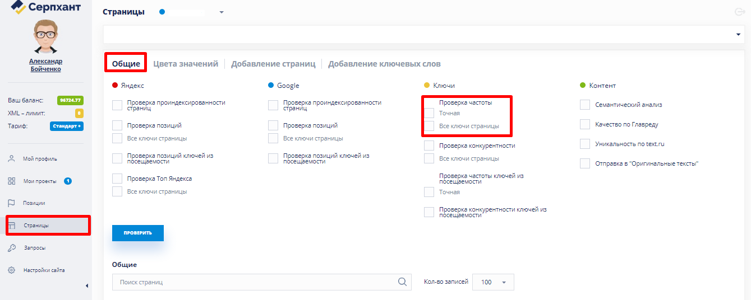
Task: Click the Поиск страниц input field
Action: click(252, 282)
